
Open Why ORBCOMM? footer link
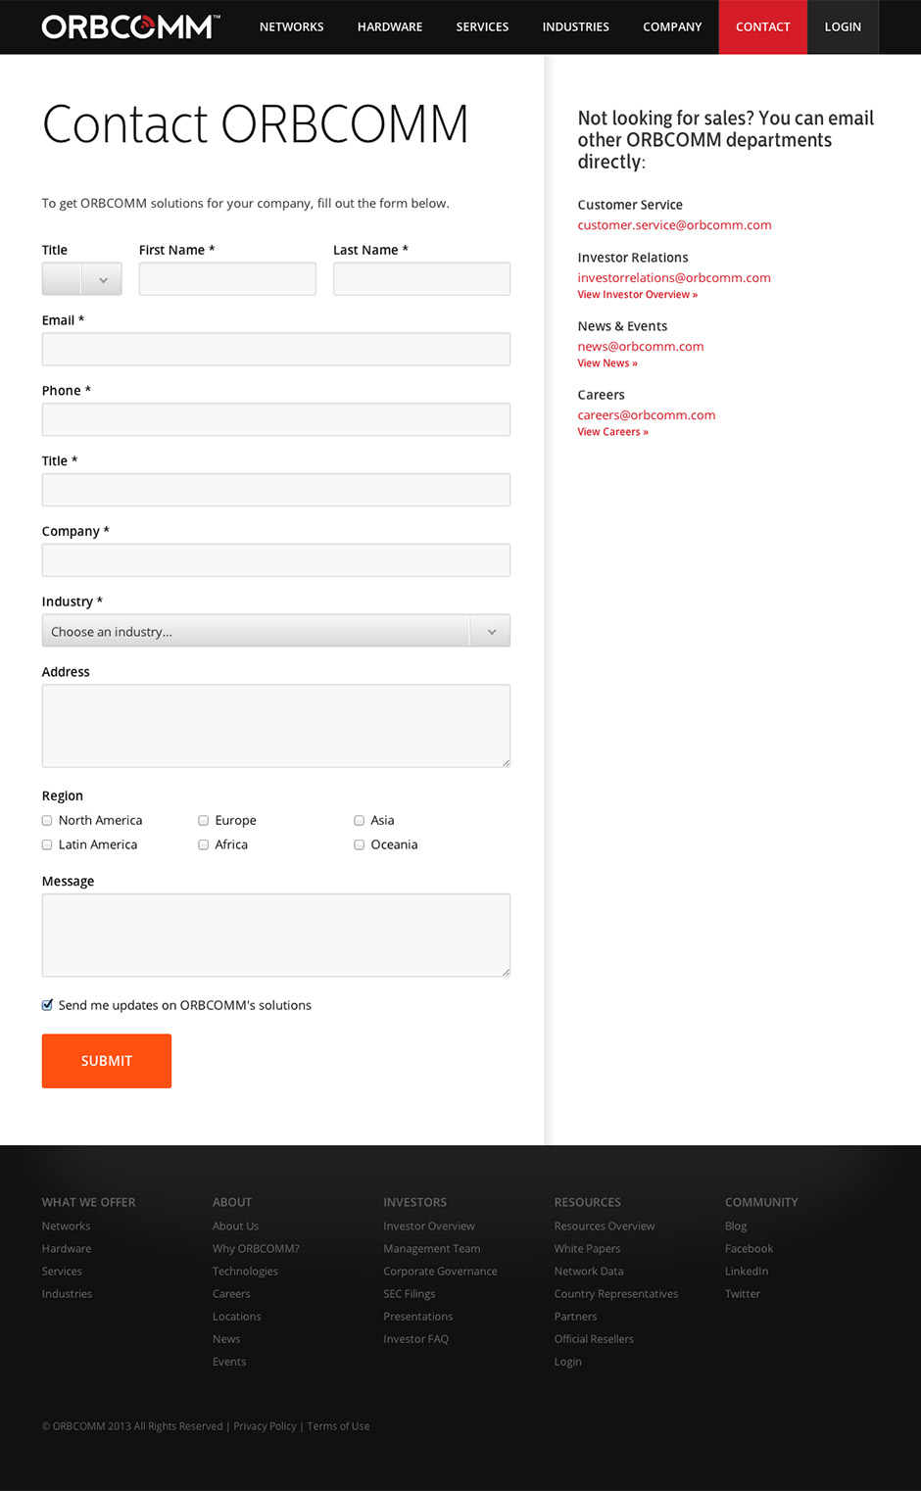pos(256,1249)
